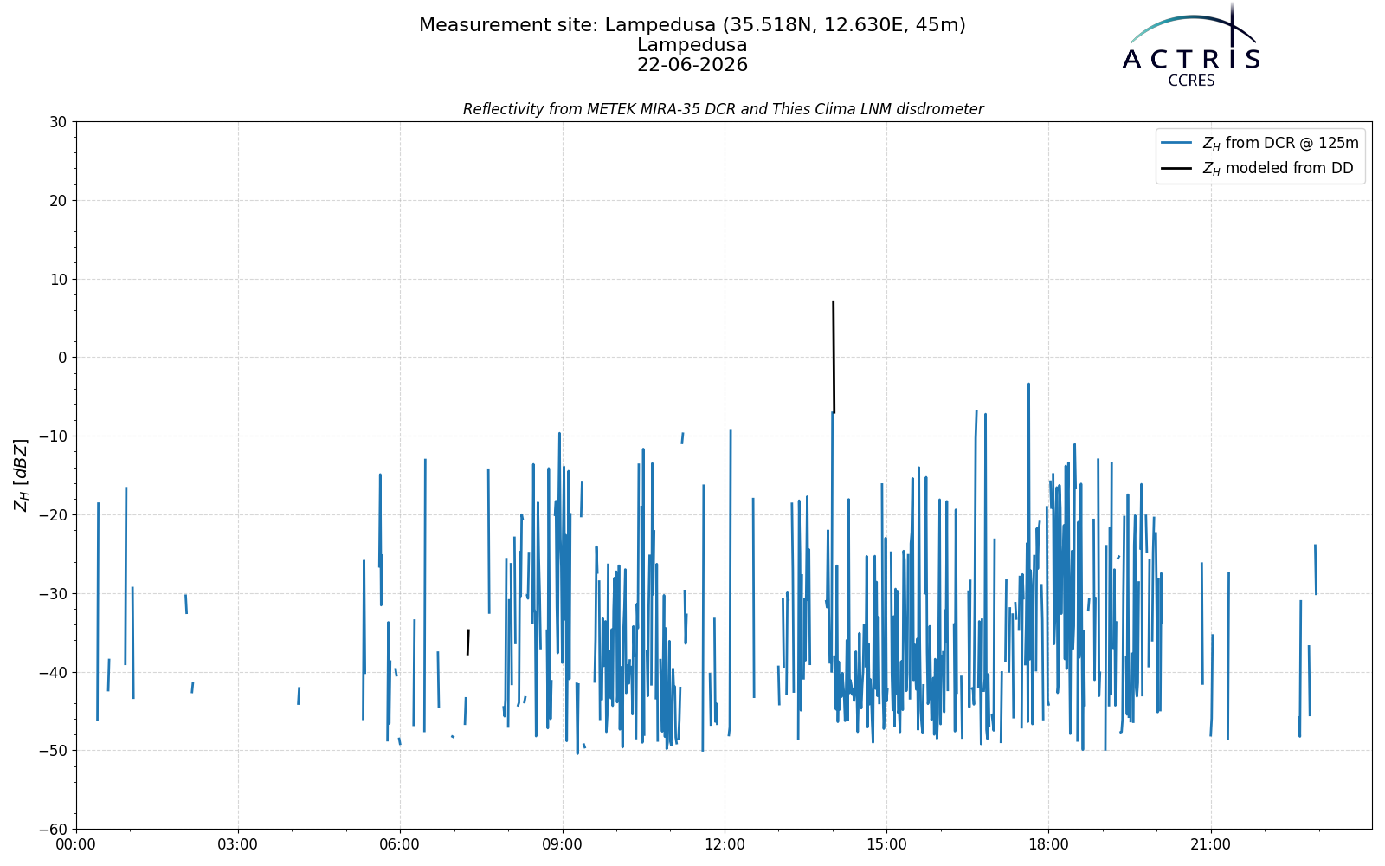Select the standalone 'Lampedusa' title line
Image resolution: width=1385 pixels, height=866 pixels.
coord(692,45)
